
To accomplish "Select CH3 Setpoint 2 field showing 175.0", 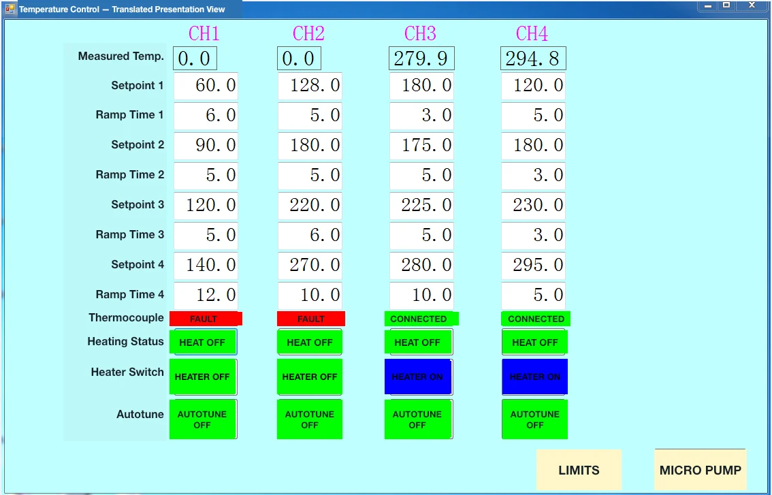I will coord(421,145).
